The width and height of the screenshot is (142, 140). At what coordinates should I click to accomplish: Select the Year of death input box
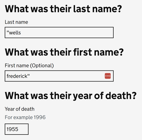17,129
